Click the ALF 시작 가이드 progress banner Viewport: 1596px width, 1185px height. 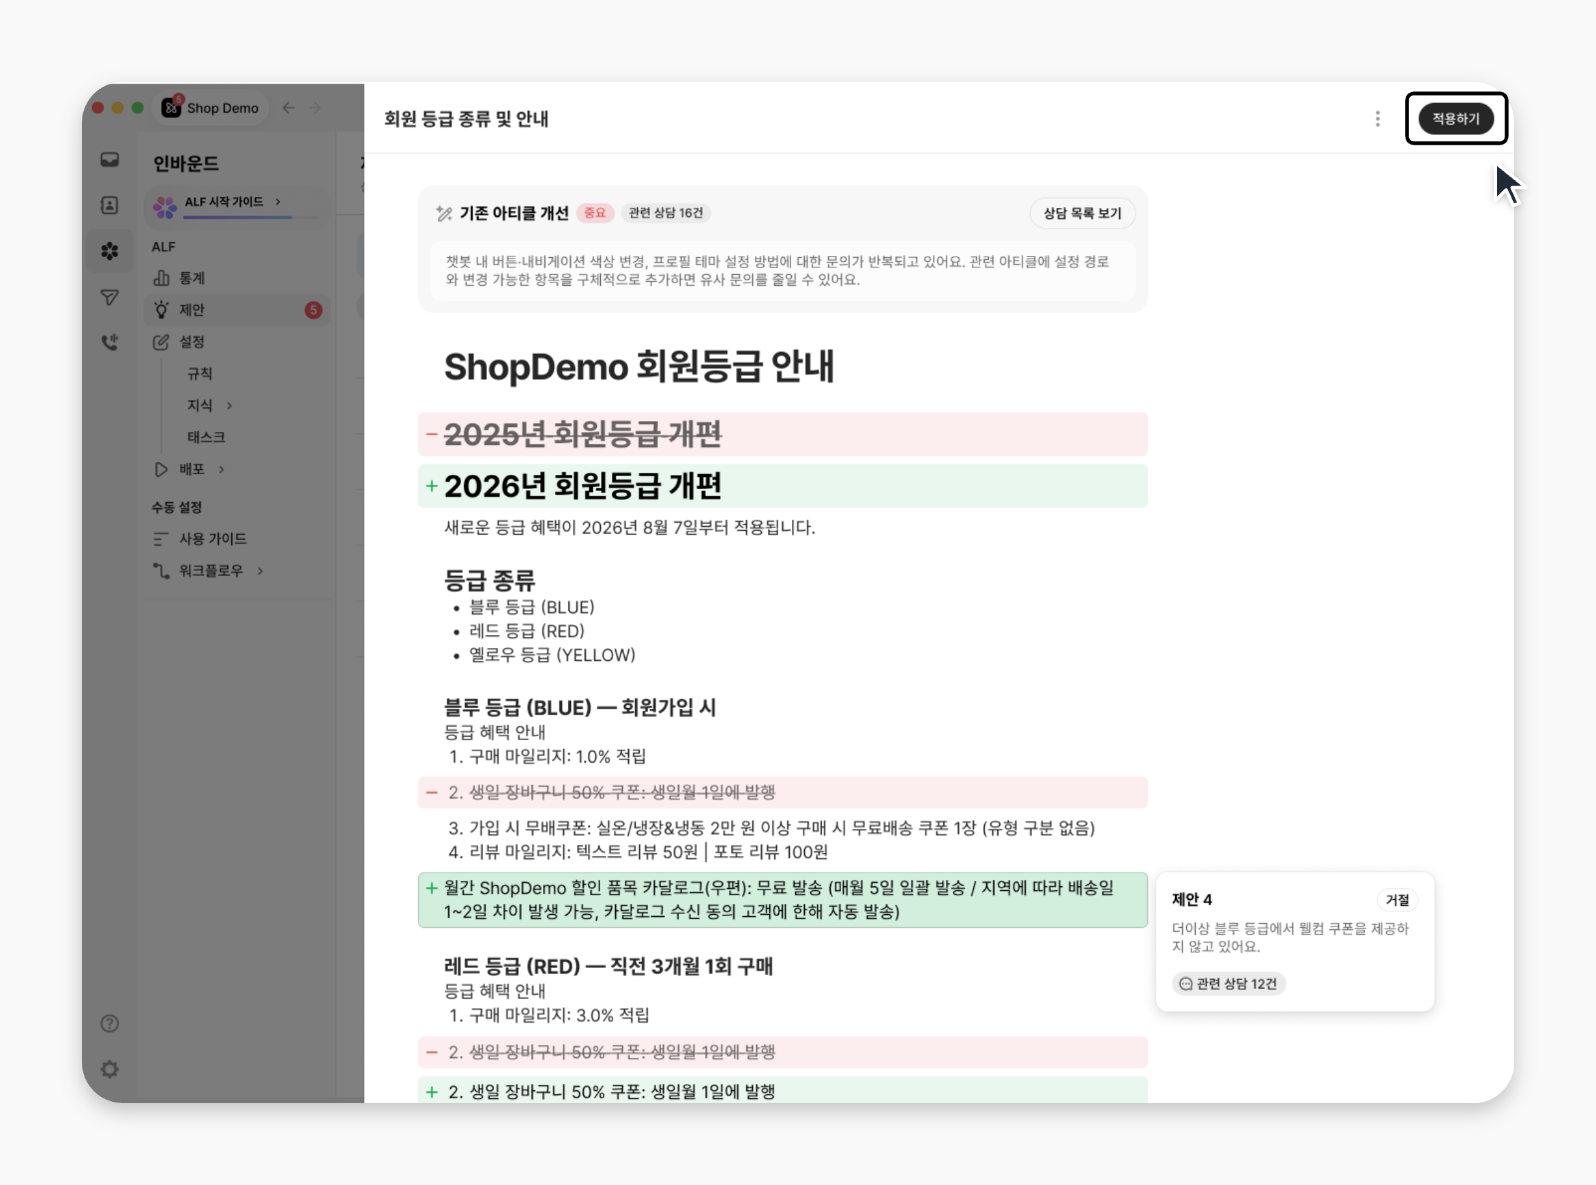(237, 206)
